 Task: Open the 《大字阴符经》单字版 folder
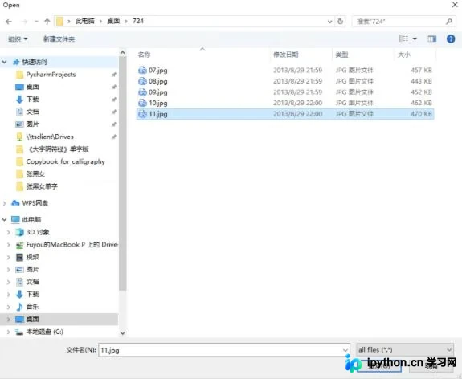[59, 149]
